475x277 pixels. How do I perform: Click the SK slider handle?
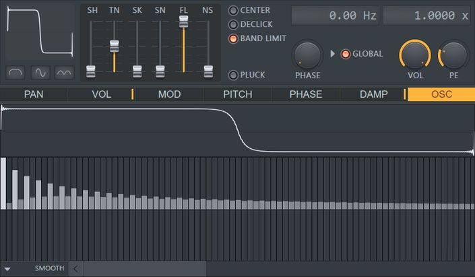click(137, 71)
